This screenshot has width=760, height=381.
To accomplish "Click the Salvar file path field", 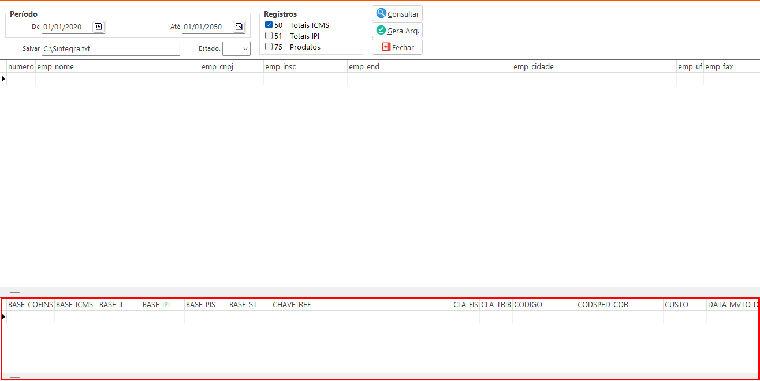I will point(110,49).
